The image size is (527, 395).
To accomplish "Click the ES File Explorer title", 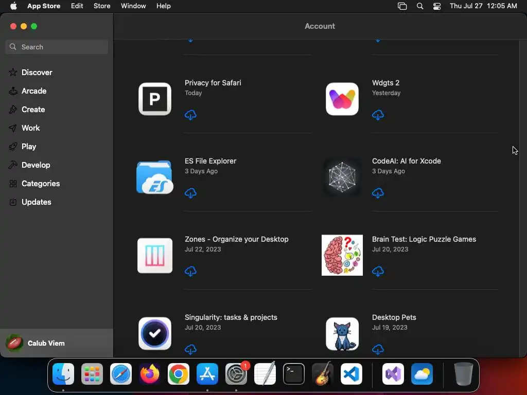I will coord(210,161).
